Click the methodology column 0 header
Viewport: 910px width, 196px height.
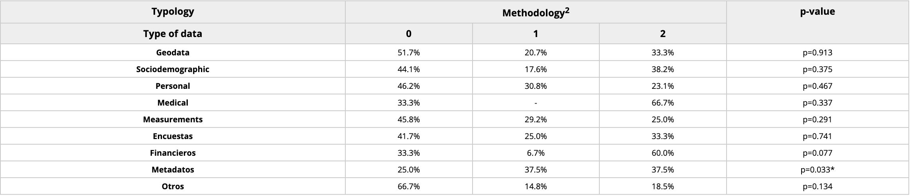[x=408, y=34]
